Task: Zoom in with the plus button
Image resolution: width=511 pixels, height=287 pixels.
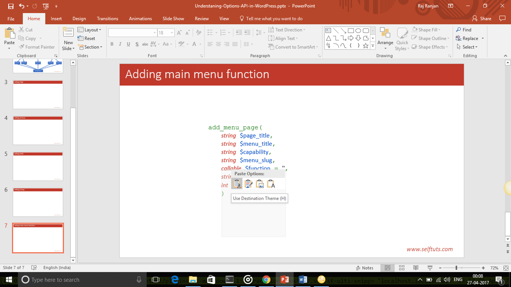Action: click(x=483, y=268)
